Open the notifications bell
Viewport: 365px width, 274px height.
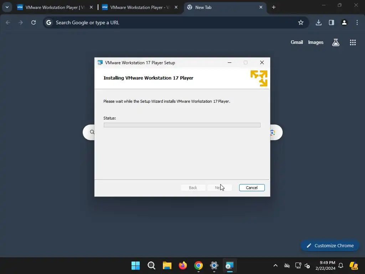pyautogui.click(x=340, y=265)
